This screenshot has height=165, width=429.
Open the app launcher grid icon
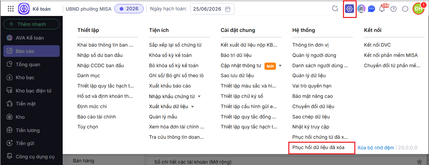coord(10,9)
